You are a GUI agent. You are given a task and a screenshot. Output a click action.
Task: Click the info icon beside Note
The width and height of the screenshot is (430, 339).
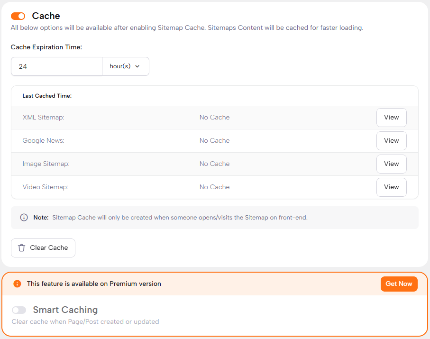click(24, 218)
